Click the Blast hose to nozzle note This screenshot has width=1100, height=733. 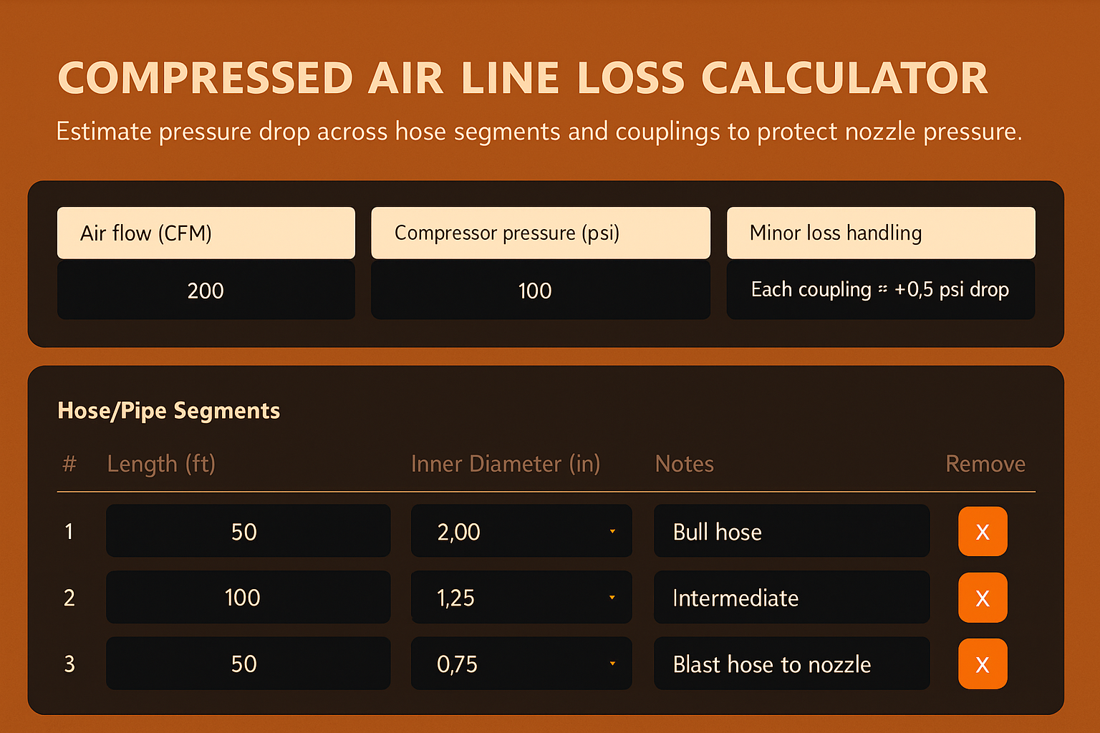coord(791,664)
